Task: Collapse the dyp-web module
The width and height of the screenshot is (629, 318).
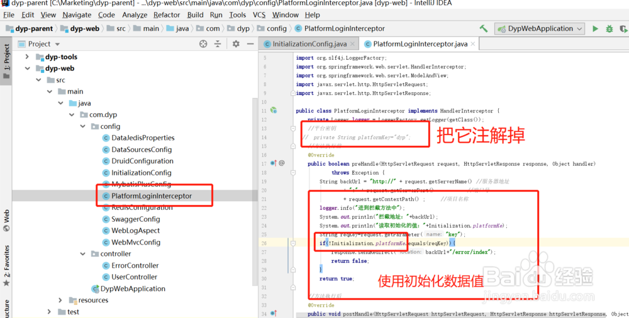Action: [x=27, y=68]
